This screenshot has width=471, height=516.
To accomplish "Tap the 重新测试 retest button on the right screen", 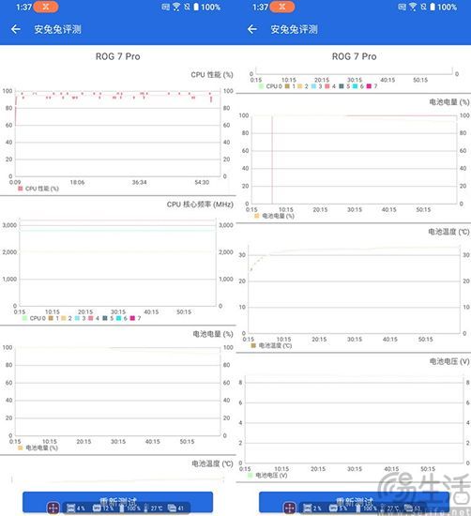I will click(354, 503).
